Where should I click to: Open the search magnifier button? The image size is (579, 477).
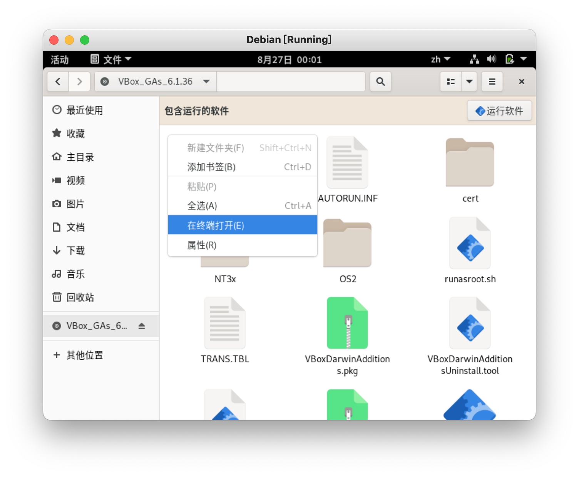coord(380,82)
